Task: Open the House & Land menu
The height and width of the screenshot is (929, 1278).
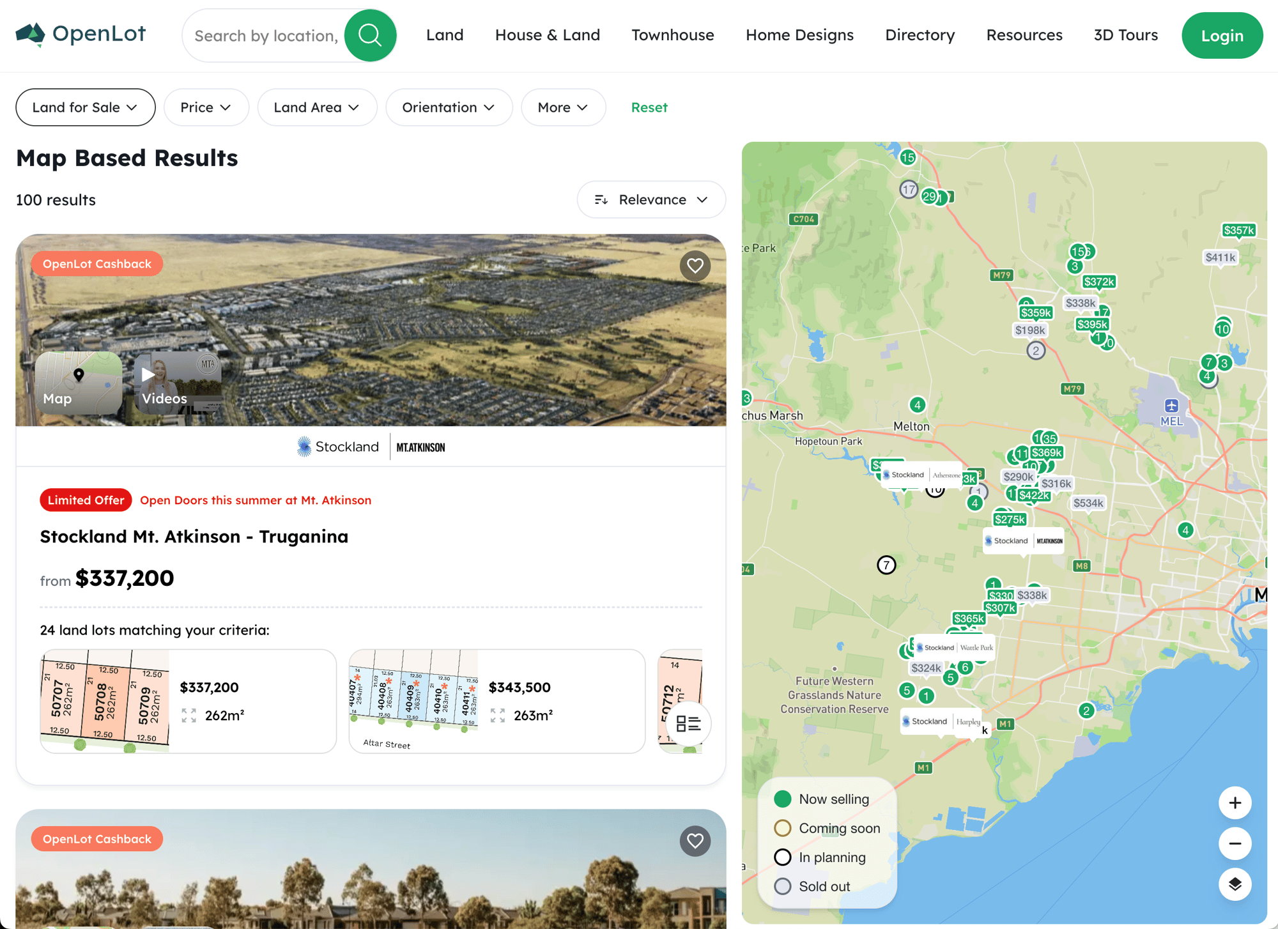Action: pos(548,35)
